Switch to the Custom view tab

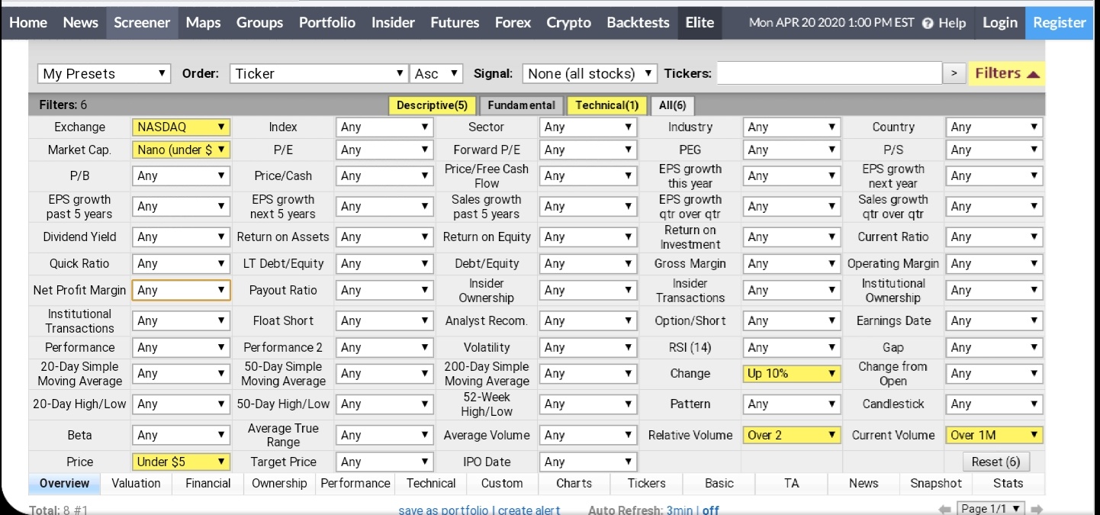pos(502,483)
